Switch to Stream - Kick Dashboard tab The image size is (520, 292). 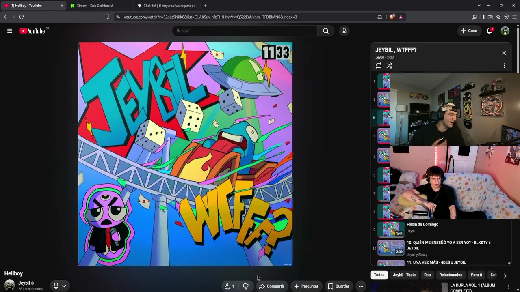100,6
